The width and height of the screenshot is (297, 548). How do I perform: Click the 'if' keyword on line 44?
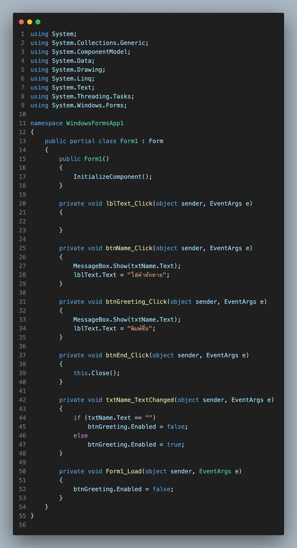[x=77, y=418]
